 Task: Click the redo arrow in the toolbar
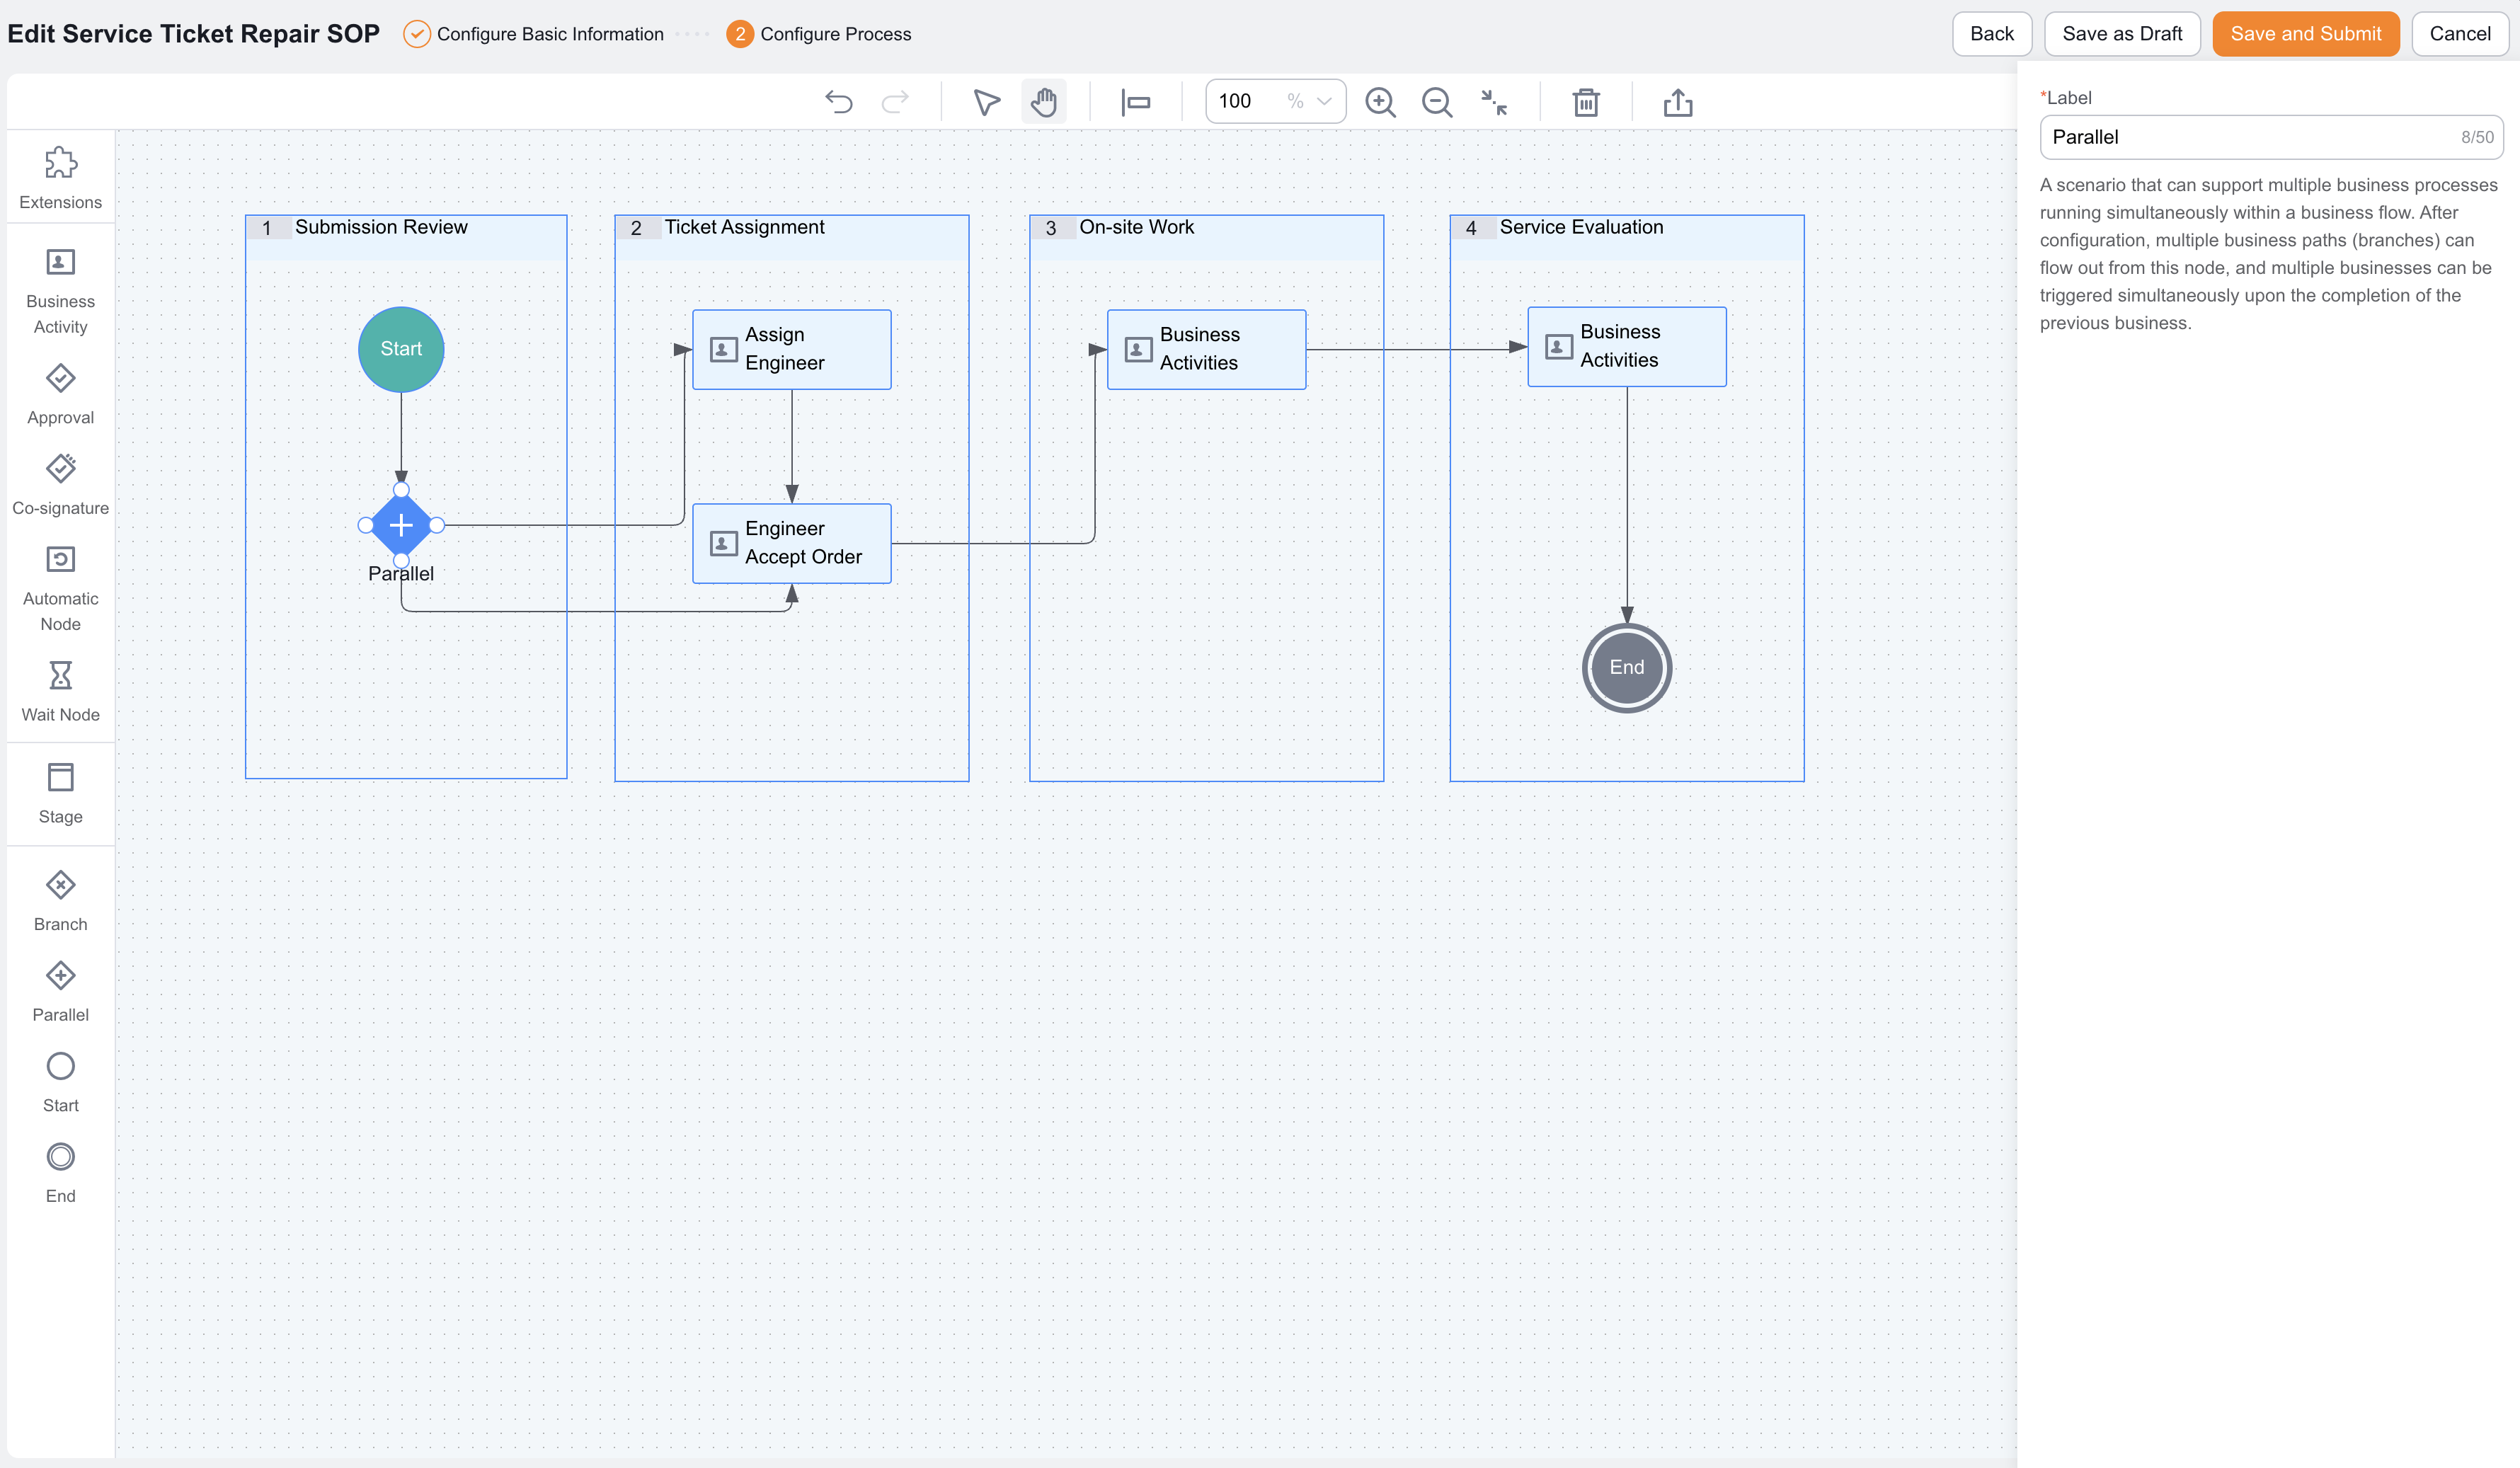point(895,102)
